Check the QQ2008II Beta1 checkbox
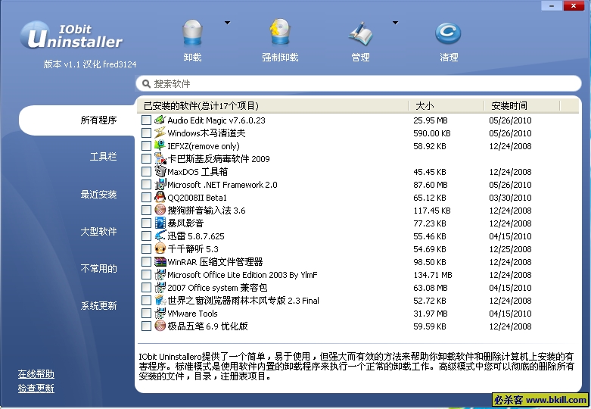 146,197
